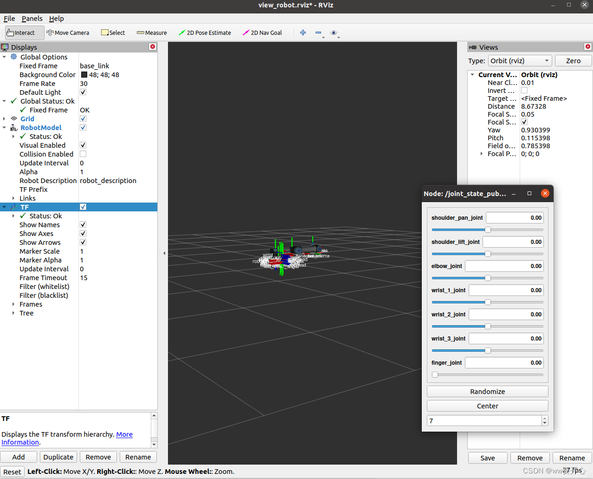Click the Views panel camera icon

(473, 47)
